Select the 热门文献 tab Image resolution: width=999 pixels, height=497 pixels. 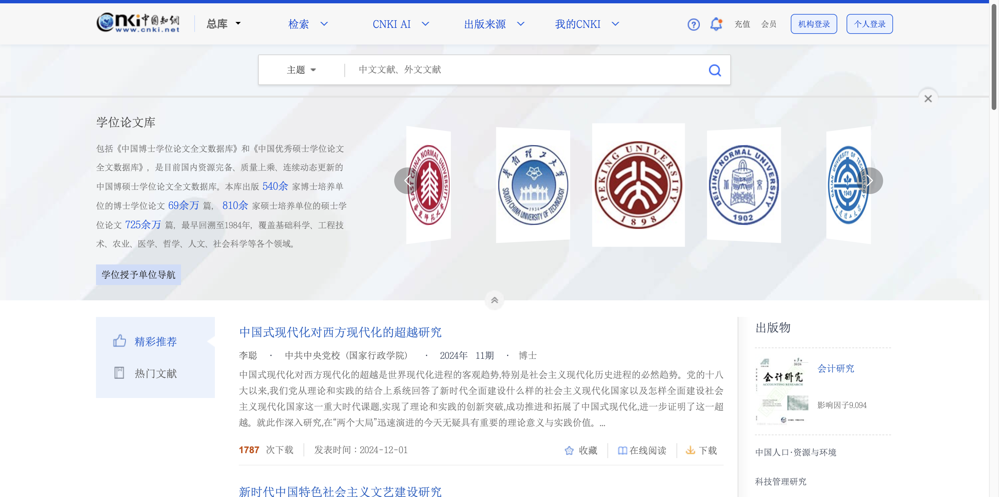click(155, 373)
